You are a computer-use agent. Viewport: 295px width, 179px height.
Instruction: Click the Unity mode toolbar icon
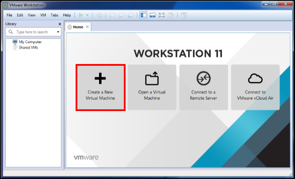[x=171, y=15]
